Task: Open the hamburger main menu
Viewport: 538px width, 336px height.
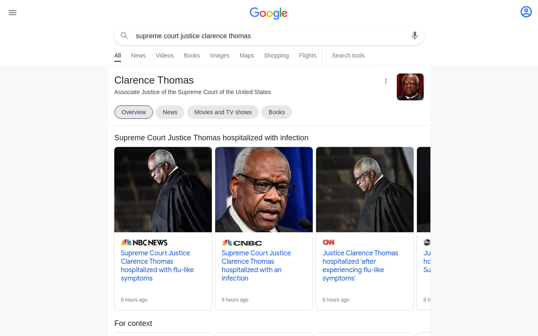Action: tap(13, 13)
